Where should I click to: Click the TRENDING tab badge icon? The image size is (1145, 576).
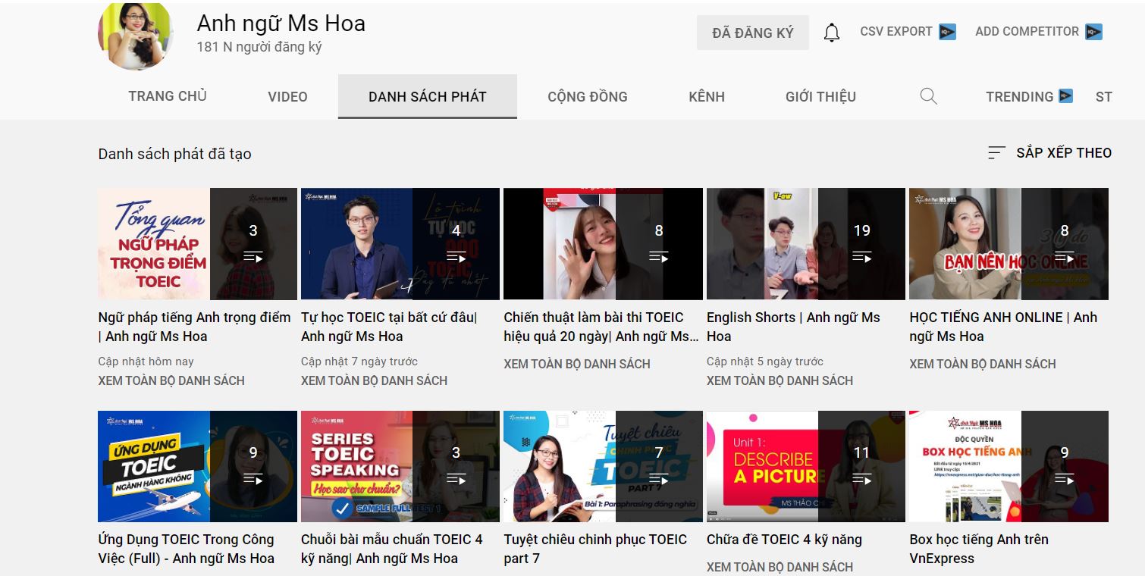[x=1065, y=96]
